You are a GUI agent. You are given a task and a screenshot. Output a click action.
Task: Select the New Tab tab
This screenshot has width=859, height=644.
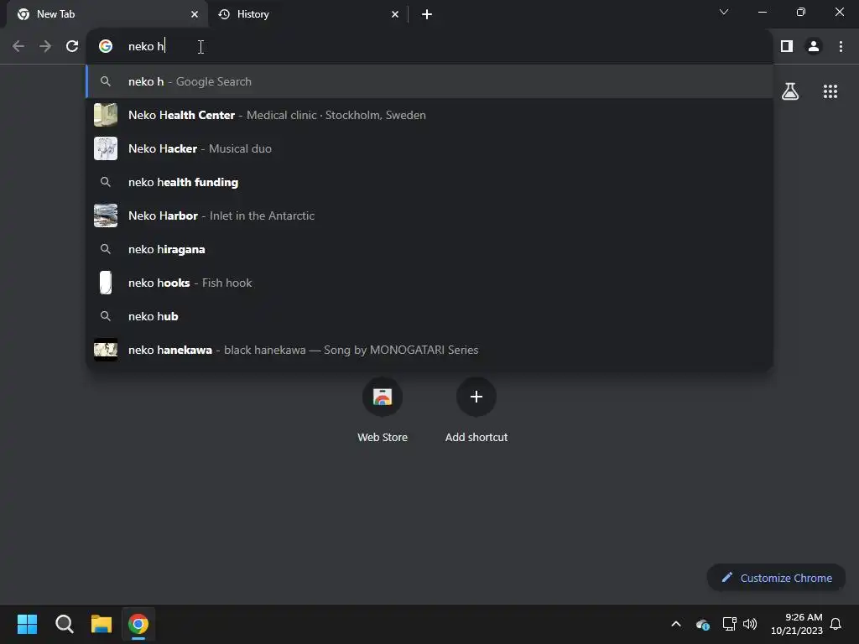[107, 14]
